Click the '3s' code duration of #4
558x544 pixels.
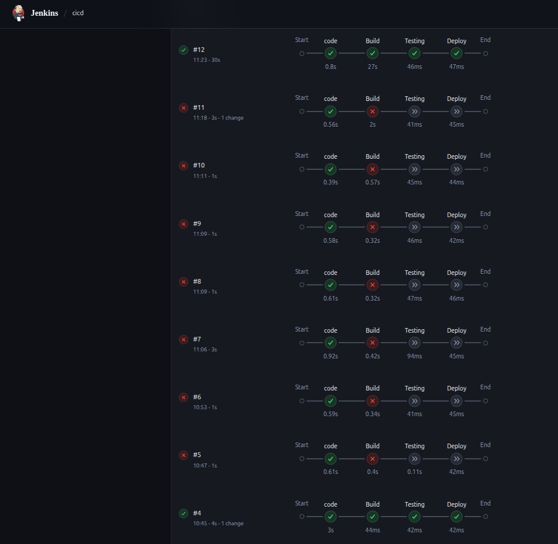point(331,530)
